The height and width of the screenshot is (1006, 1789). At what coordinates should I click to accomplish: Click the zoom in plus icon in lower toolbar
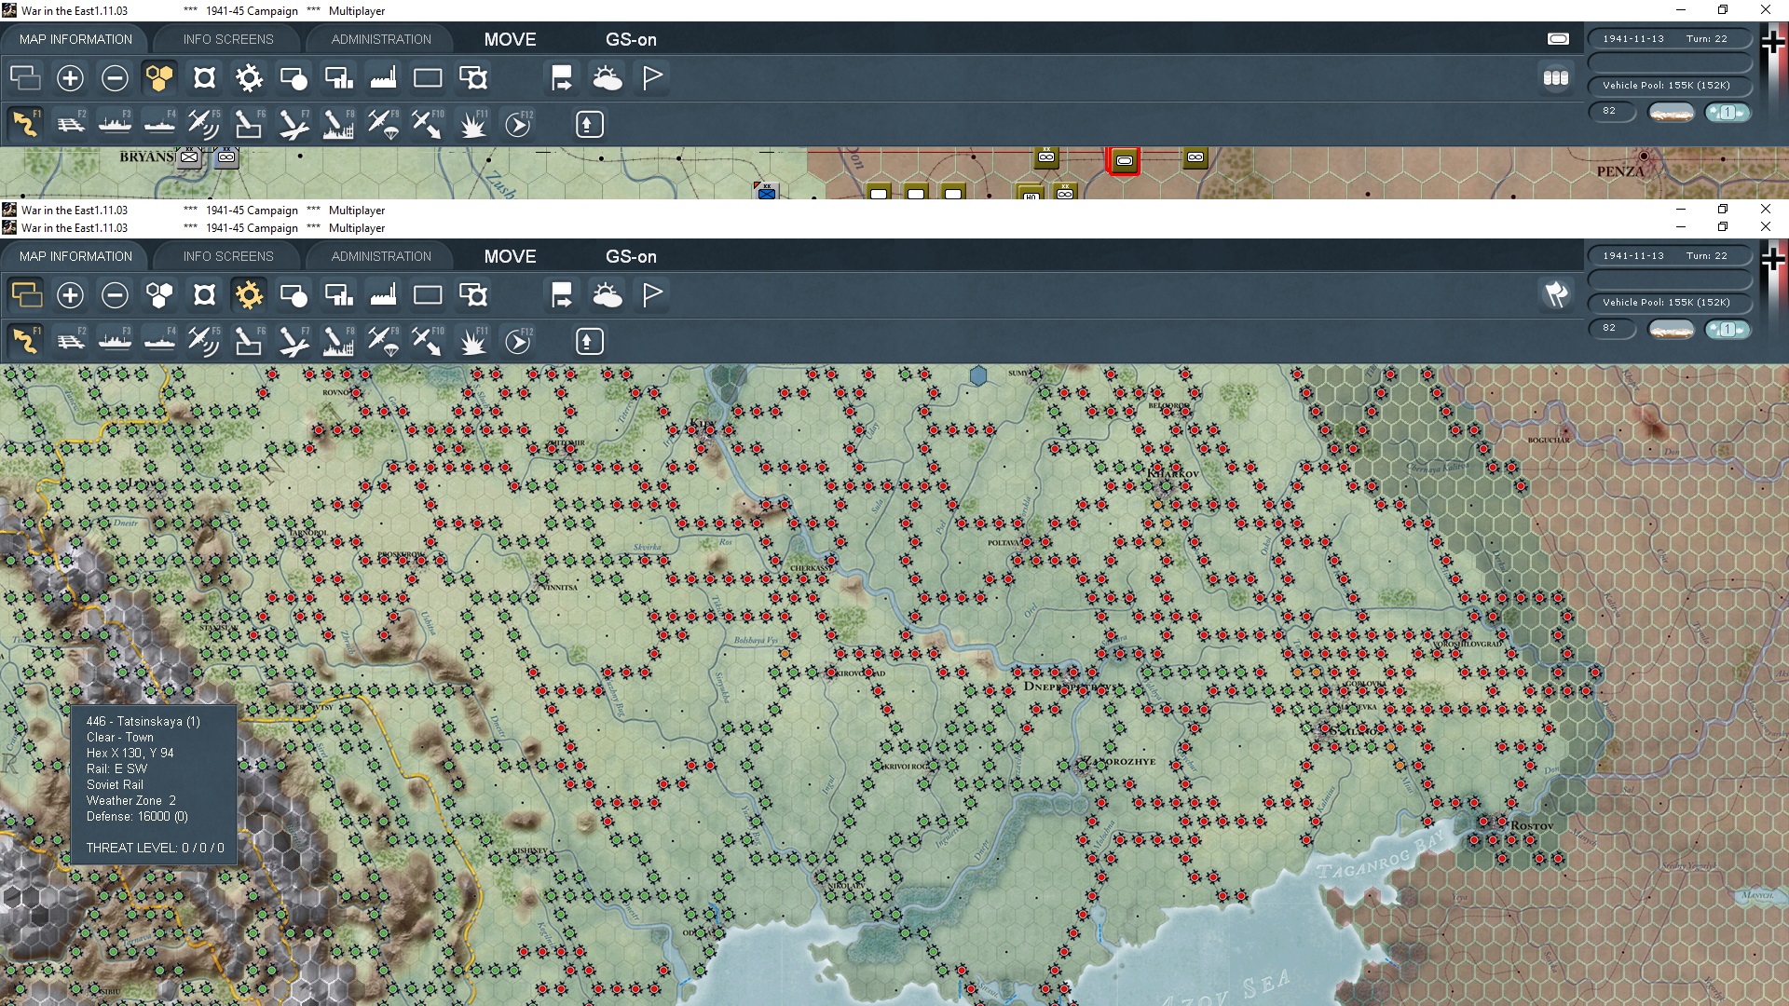tap(70, 295)
